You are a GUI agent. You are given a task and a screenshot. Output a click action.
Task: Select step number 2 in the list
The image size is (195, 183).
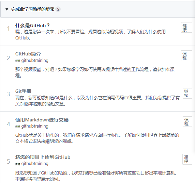point(8,58)
